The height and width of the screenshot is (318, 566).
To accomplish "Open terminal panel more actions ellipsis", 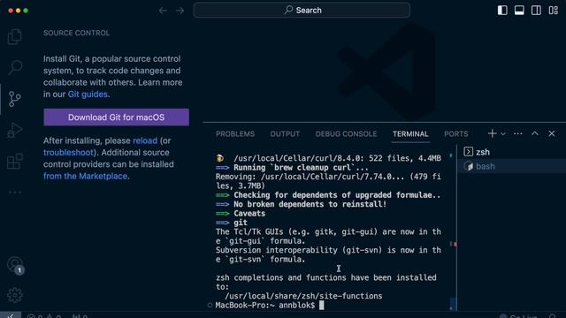I will 518,133.
